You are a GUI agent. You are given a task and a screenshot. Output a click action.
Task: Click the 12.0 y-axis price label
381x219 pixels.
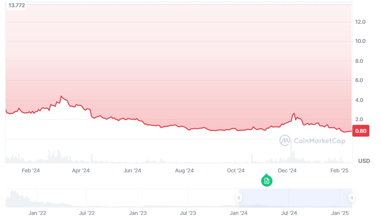[x=360, y=22]
